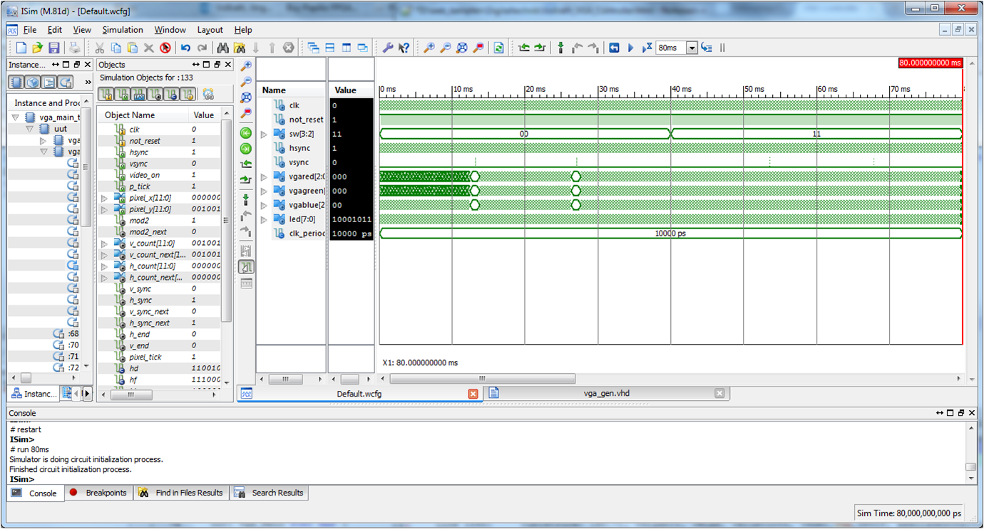Screen dimensions: 984x529
Task: Click the Add Marker icon in waveform sidebar
Action: pos(246,199)
